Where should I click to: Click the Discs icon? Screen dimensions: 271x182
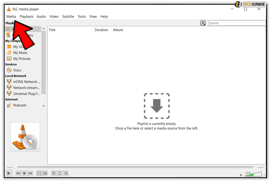tap(9, 70)
